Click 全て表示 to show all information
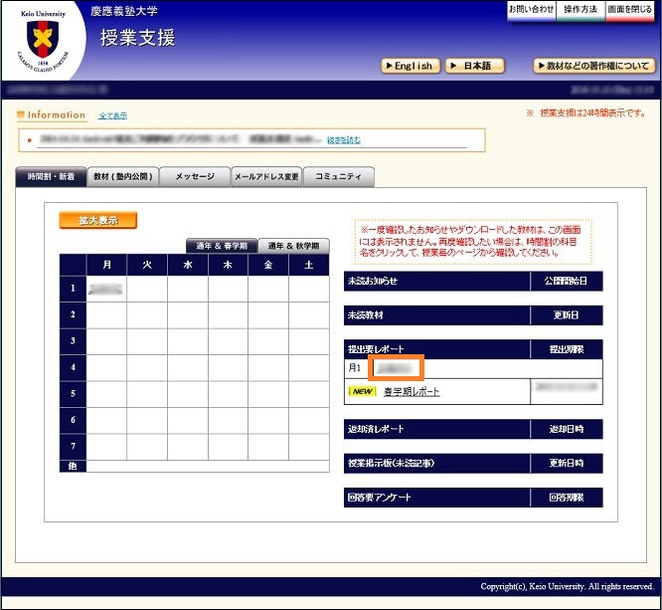 click(112, 116)
